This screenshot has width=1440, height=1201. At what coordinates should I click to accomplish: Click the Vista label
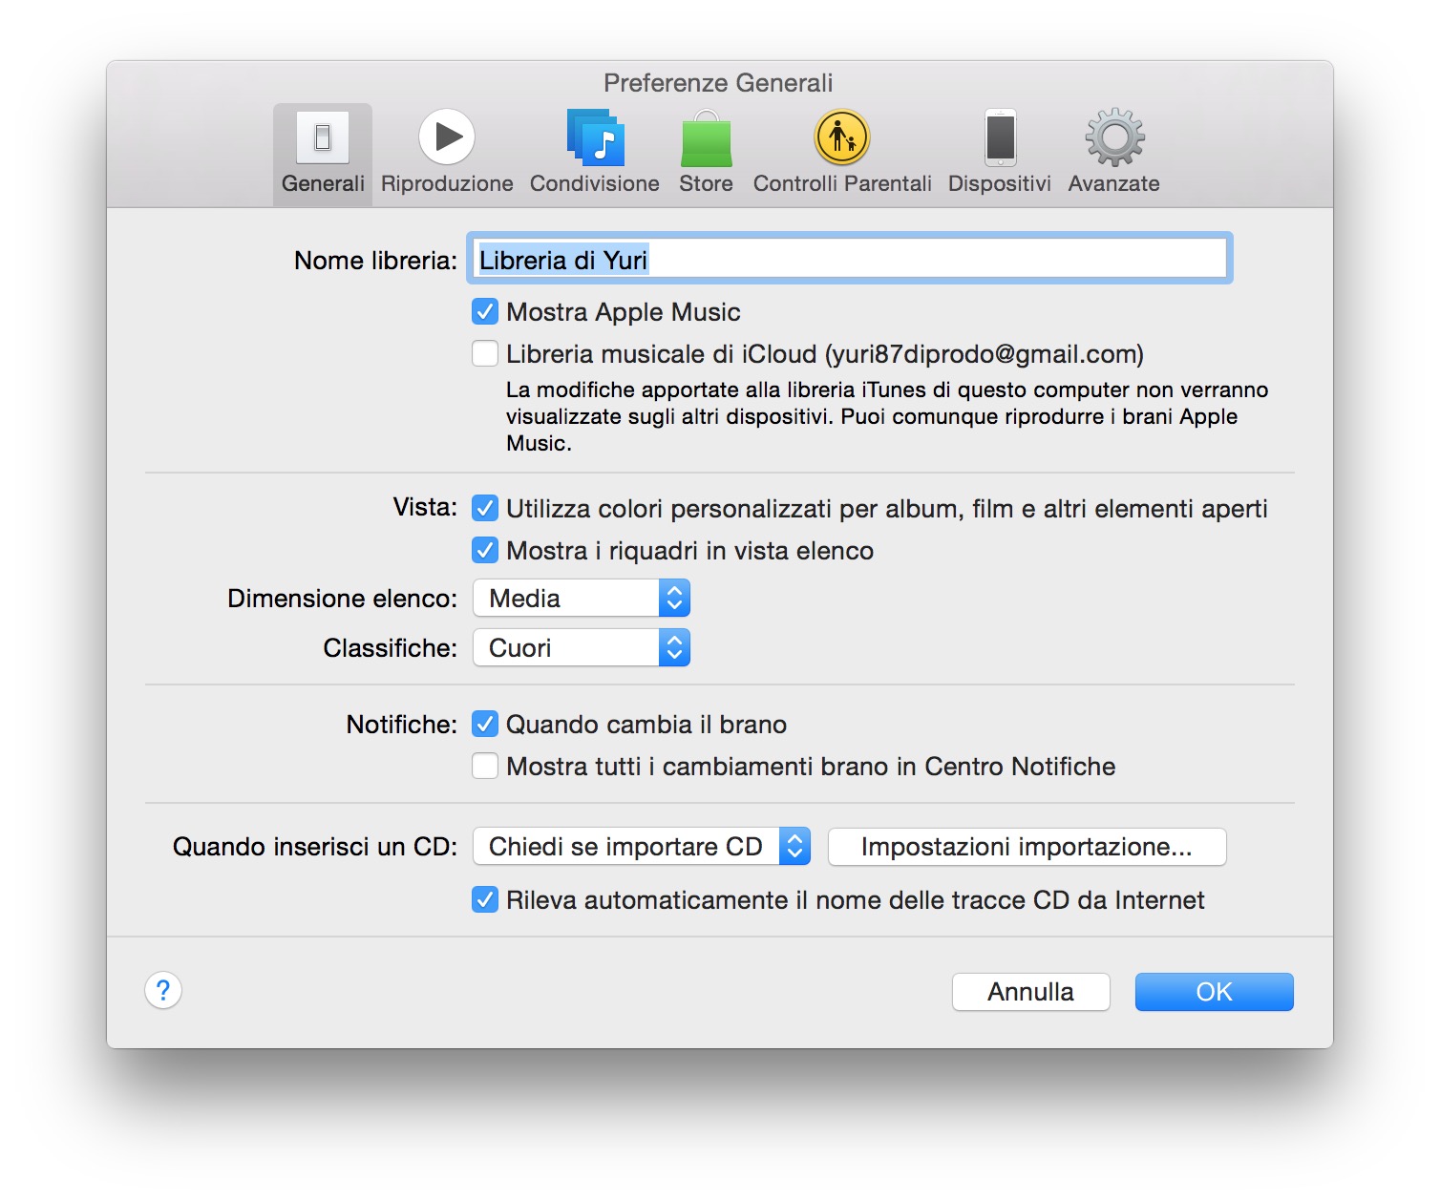coord(425,507)
